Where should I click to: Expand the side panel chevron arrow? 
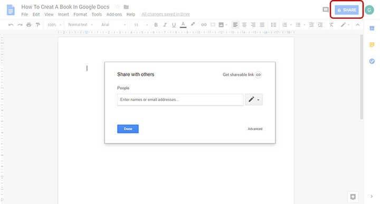tap(372, 196)
